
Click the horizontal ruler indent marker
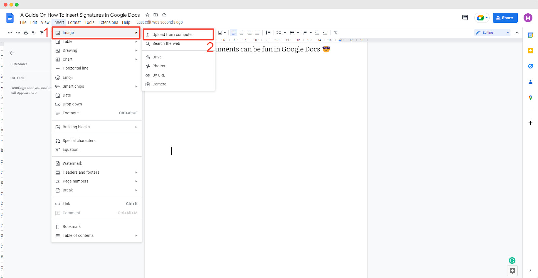click(x=340, y=40)
